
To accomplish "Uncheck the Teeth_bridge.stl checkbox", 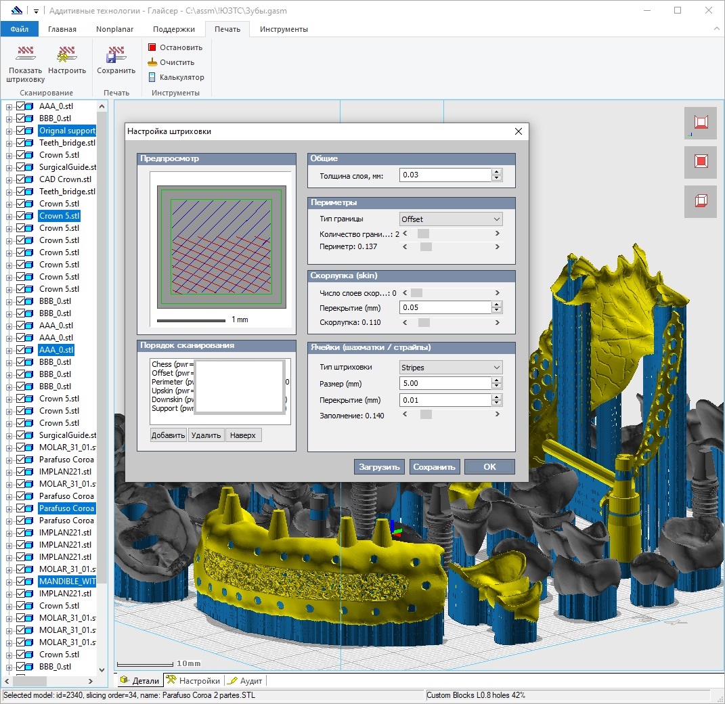I will [x=21, y=143].
